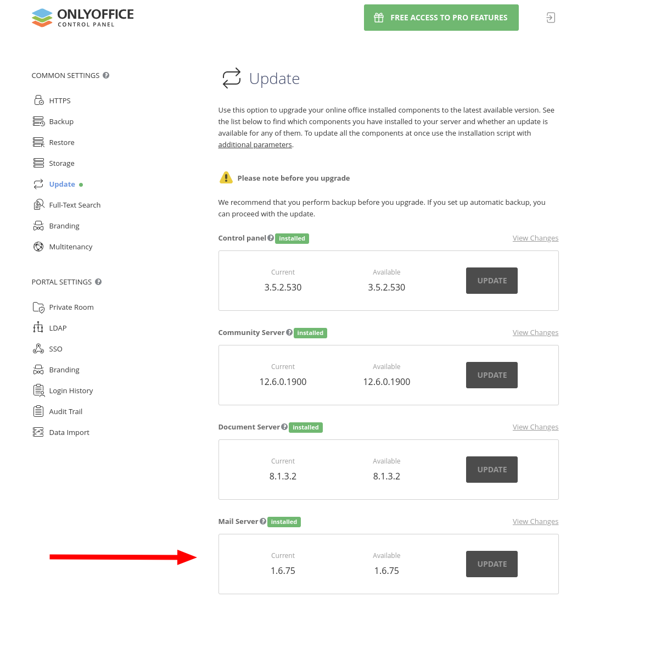650x653 pixels.
Task: Click the Private Room folder icon
Action: point(38,308)
